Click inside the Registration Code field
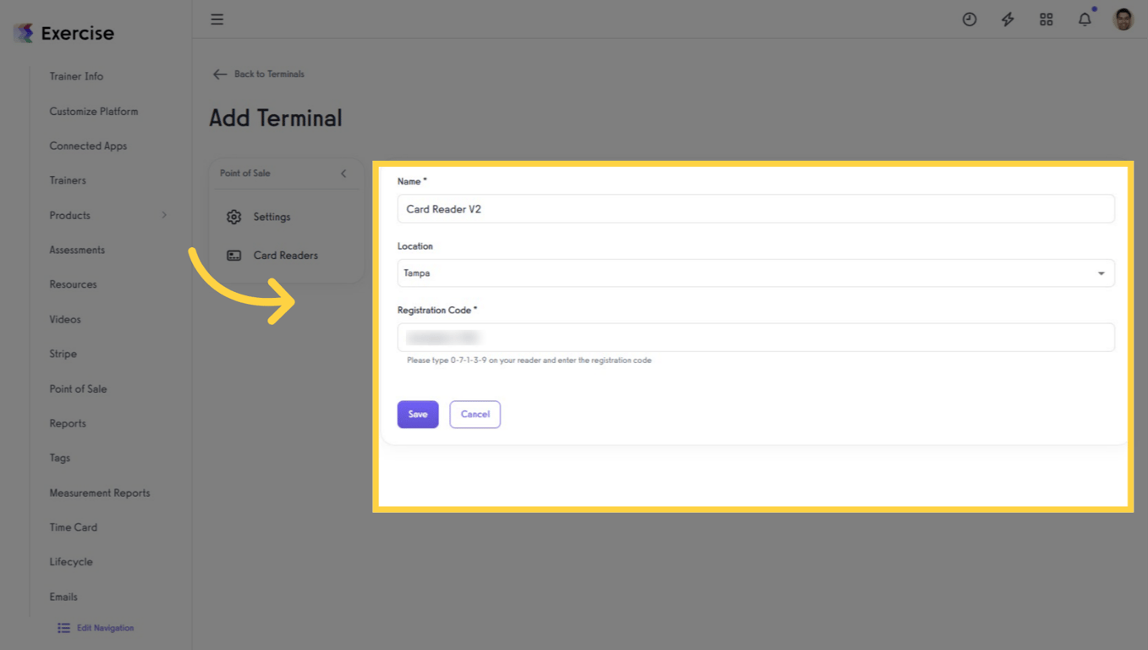 (755, 337)
